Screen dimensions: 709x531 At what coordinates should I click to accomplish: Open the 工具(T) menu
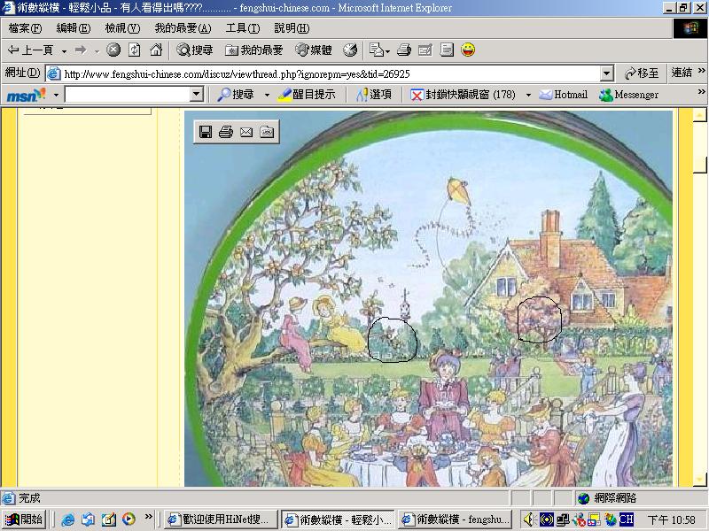[x=243, y=28]
